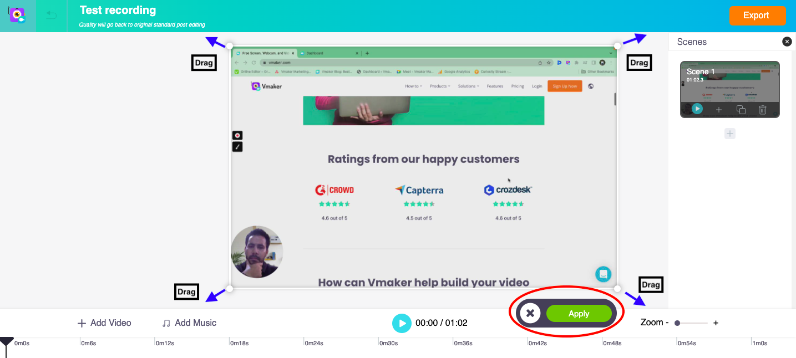Click the Vmaker app logo in the header
This screenshot has height=358, width=796.
pos(17,16)
